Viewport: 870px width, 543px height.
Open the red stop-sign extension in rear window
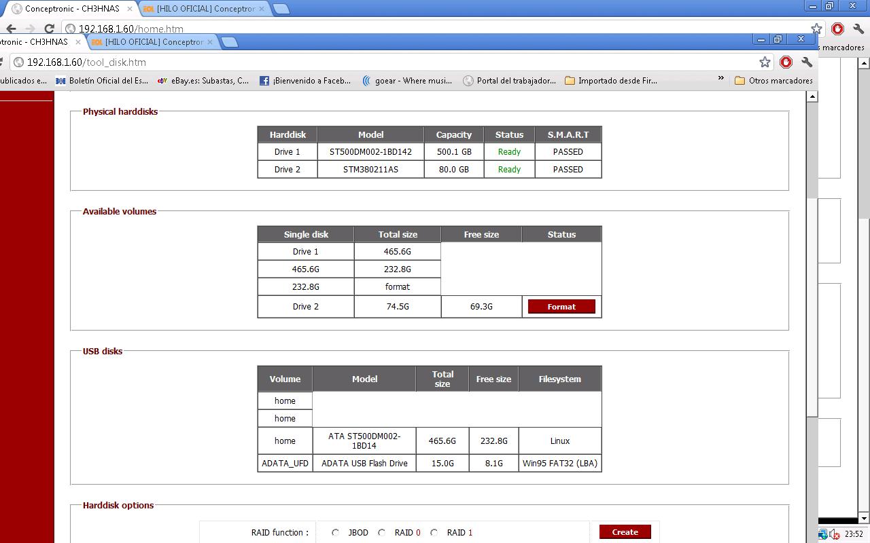click(x=837, y=29)
